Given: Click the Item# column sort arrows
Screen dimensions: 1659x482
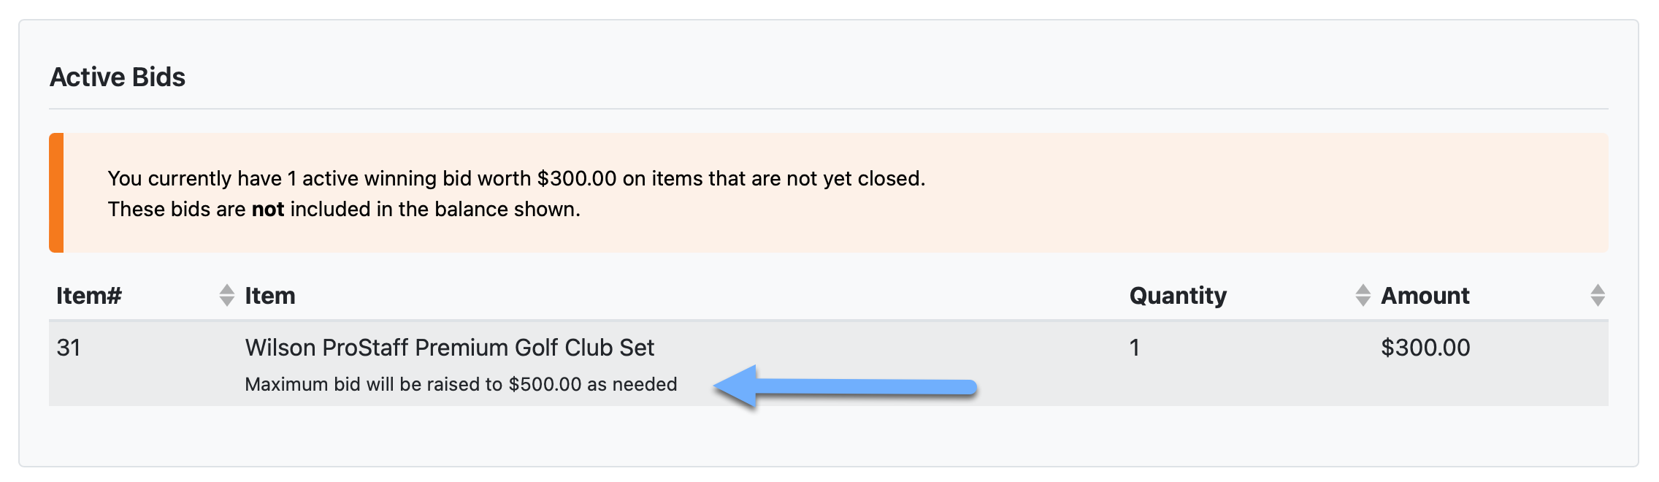Looking at the screenshot, I should (x=227, y=295).
